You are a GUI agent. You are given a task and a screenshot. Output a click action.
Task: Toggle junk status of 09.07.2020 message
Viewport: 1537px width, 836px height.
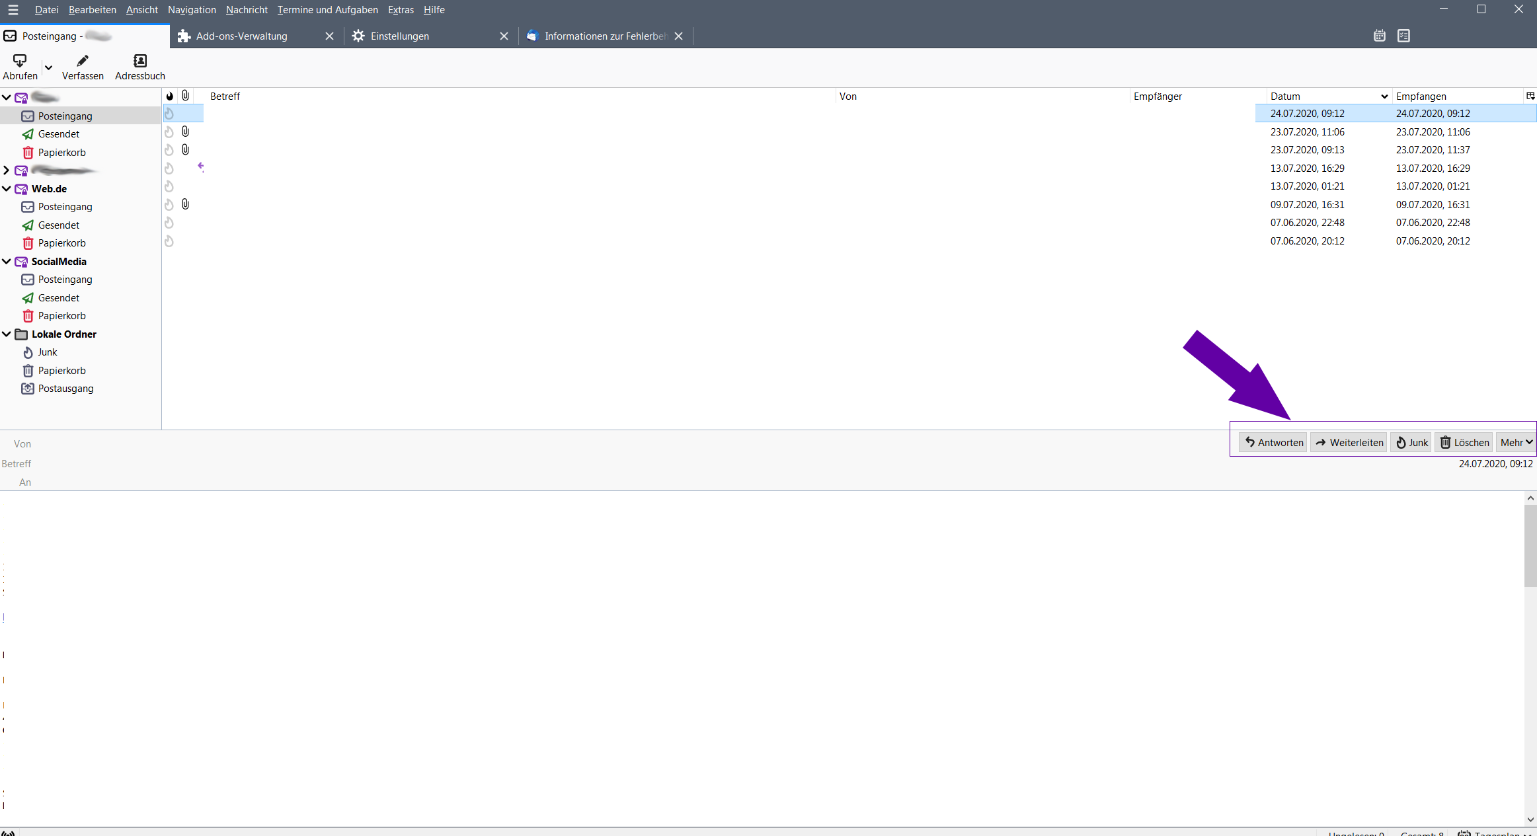[x=169, y=205]
